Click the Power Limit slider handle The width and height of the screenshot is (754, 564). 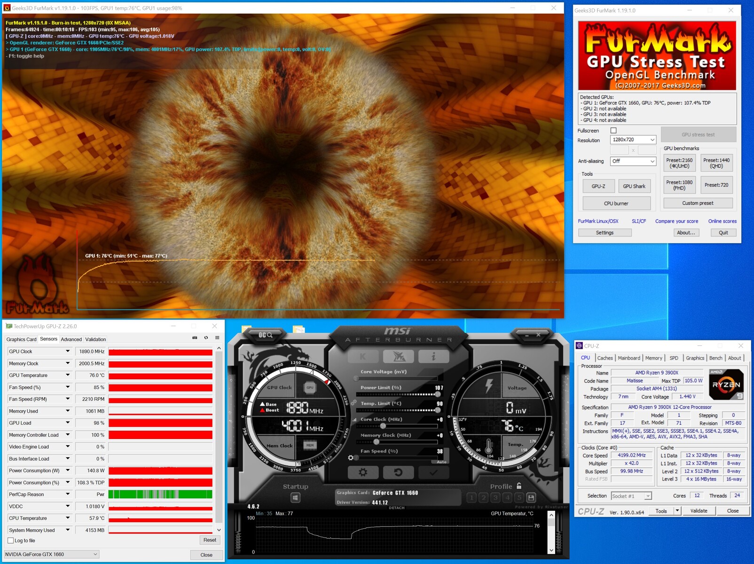438,394
